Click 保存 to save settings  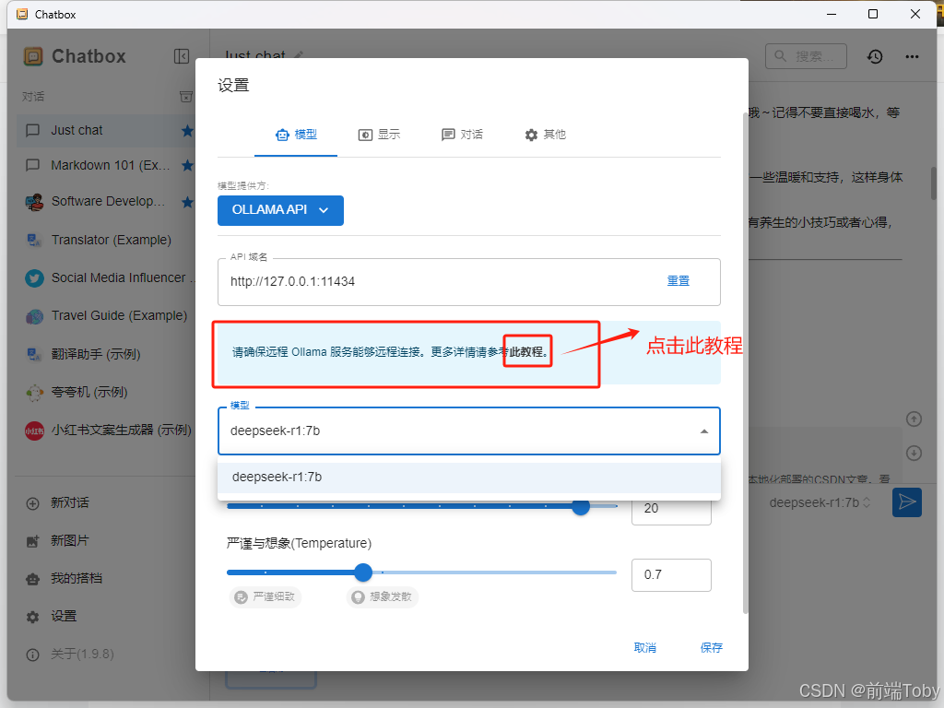pyautogui.click(x=711, y=648)
